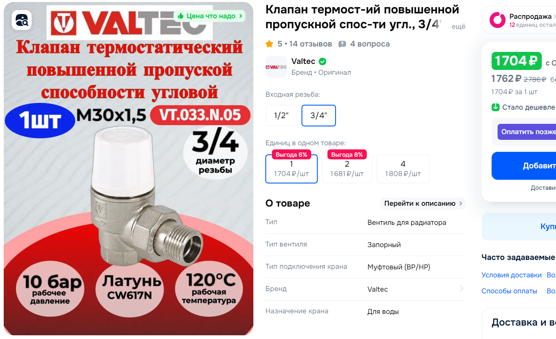Open the Условия доставки link
The width and height of the screenshot is (556, 339).
point(512,275)
